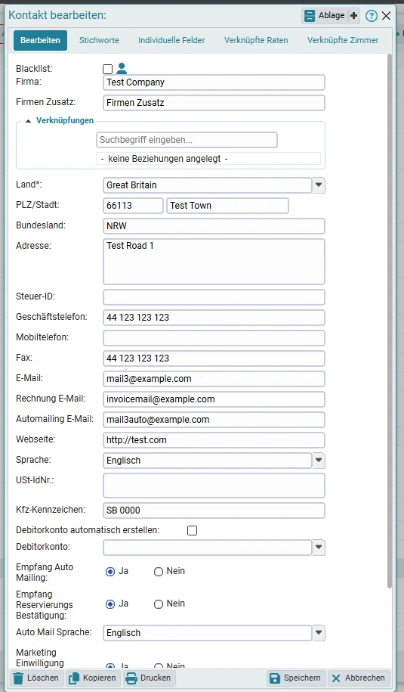Click the Bundesland field showing NRW
This screenshot has height=692, width=404.
pos(214,226)
